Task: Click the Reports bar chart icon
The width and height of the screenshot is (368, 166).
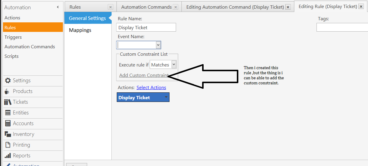Action: click(8, 156)
